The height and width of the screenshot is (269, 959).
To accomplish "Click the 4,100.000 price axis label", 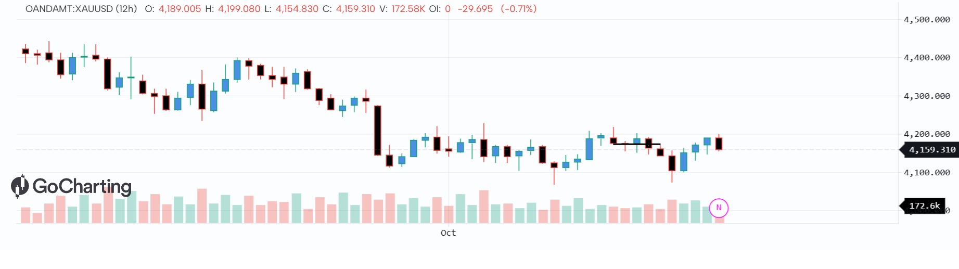I will coord(927,173).
